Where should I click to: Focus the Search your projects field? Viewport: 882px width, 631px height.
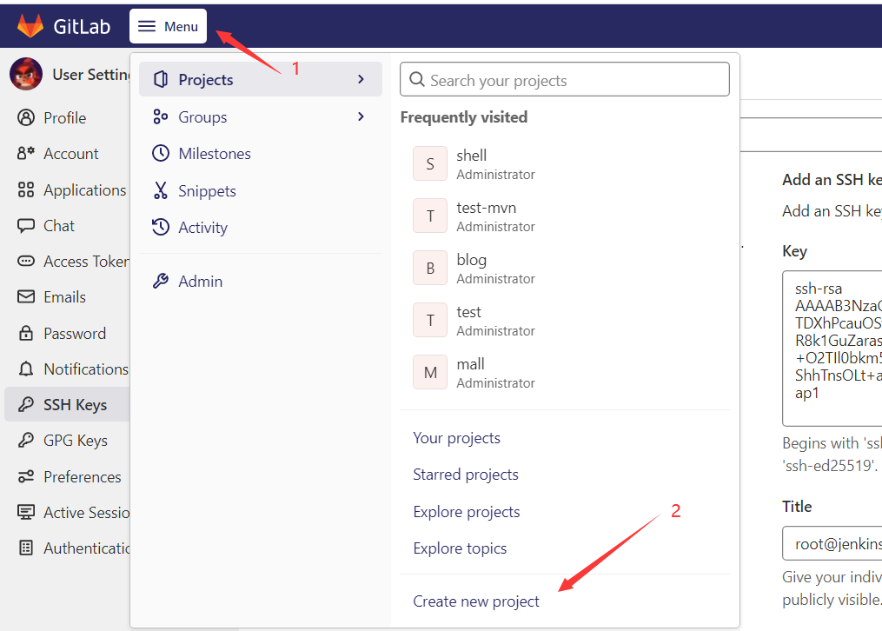tap(565, 79)
